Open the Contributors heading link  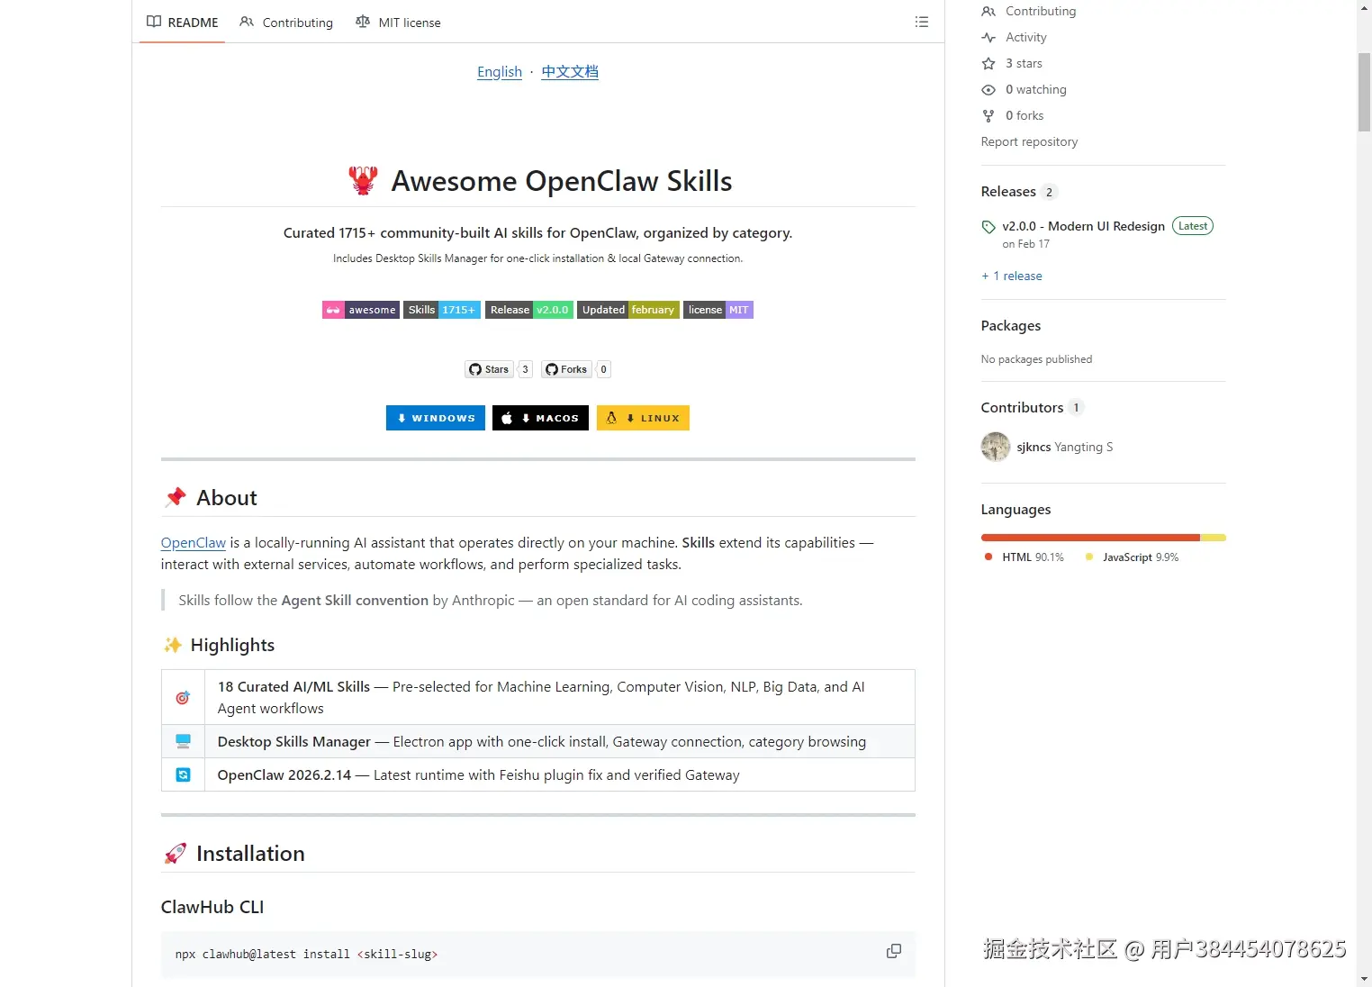click(x=1023, y=407)
